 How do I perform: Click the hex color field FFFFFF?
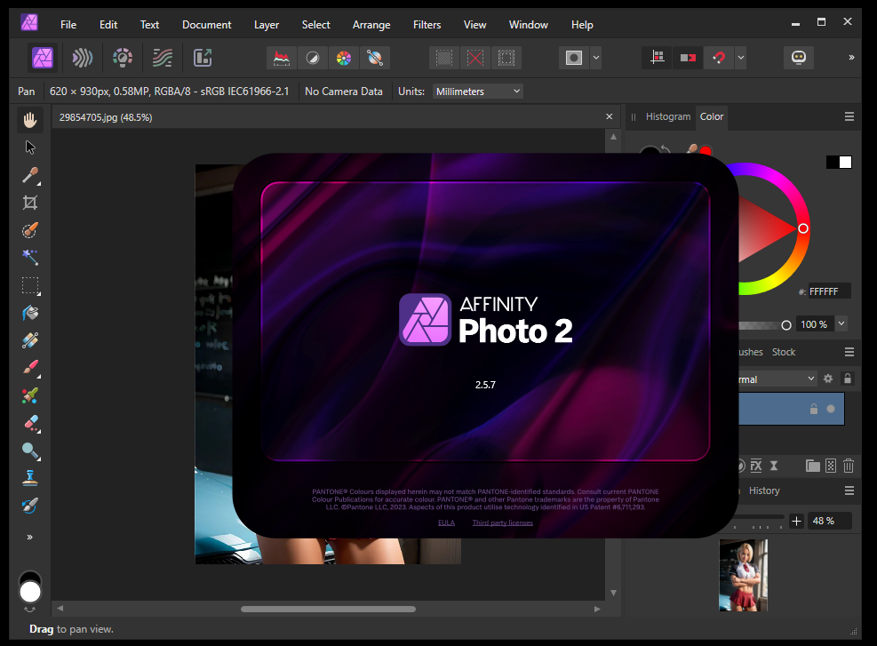[829, 291]
